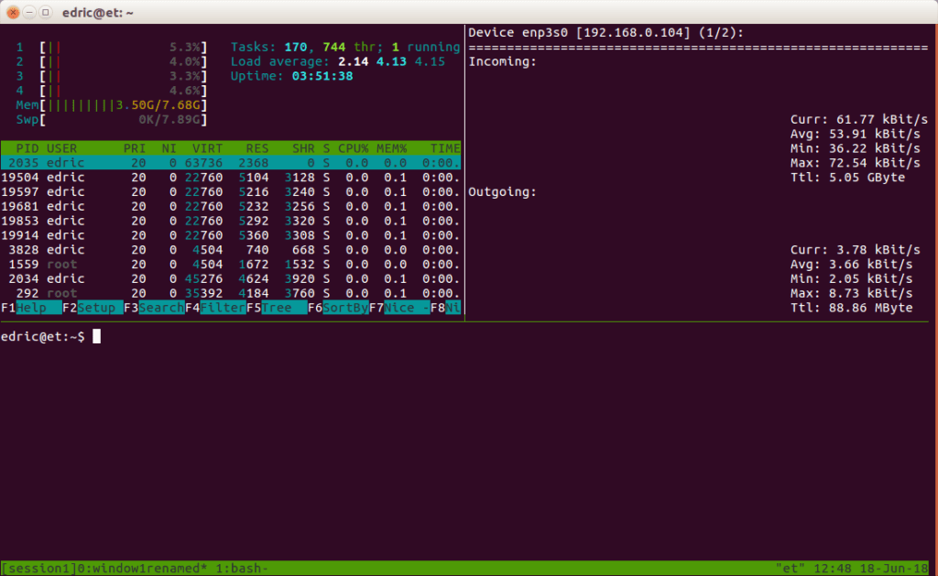938x576 pixels.
Task: Select process row with PID 2034
Action: [x=231, y=278]
